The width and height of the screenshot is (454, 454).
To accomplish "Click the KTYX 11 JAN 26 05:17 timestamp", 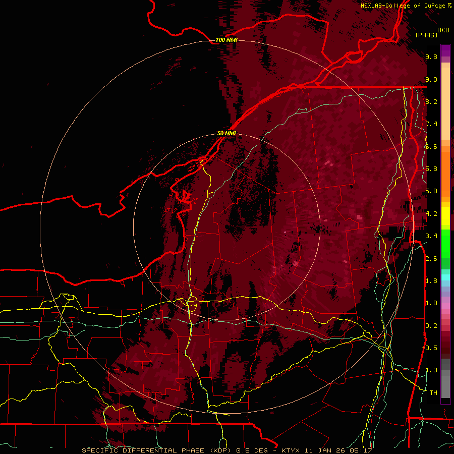I will (326, 450).
